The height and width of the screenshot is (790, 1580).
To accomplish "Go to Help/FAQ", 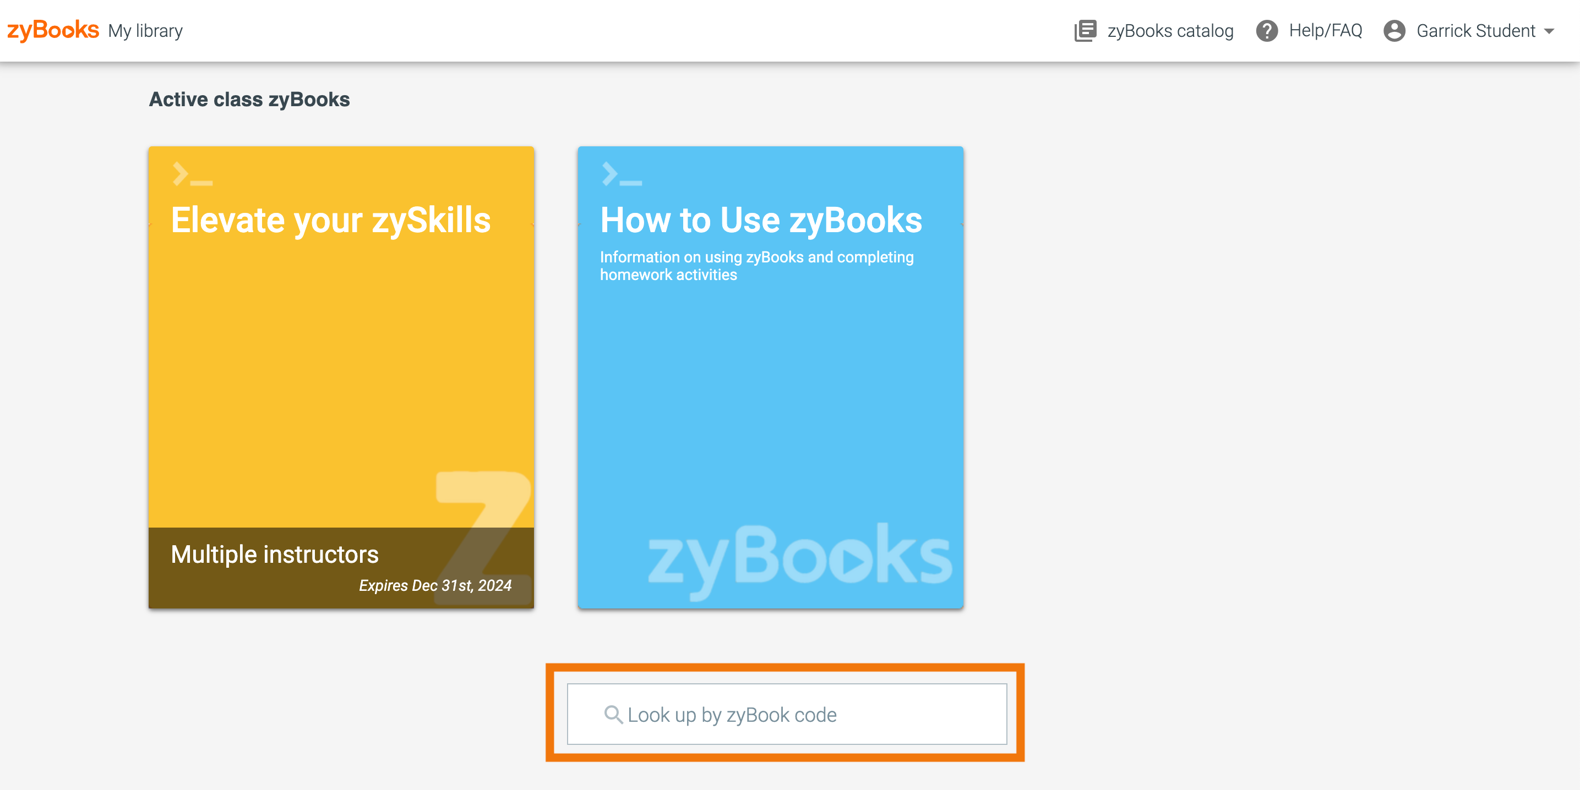I will 1325,31.
